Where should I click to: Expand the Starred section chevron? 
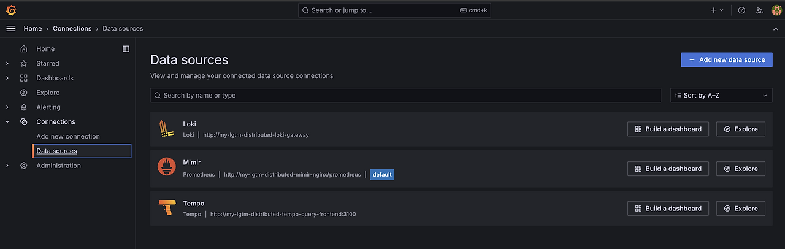pyautogui.click(x=7, y=64)
